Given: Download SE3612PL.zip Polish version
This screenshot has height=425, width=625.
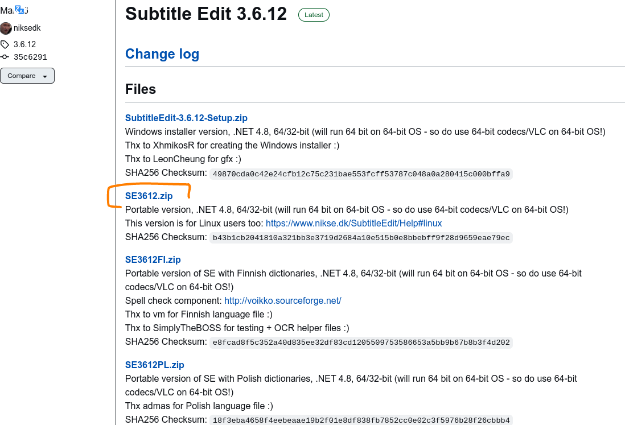Looking at the screenshot, I should pyautogui.click(x=154, y=365).
